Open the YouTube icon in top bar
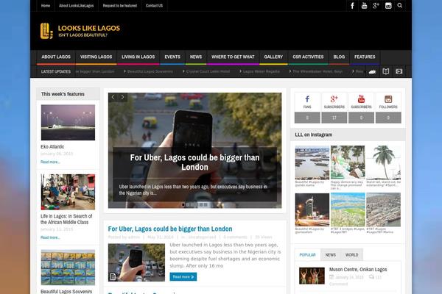This screenshot has width=442, height=294. point(364,6)
